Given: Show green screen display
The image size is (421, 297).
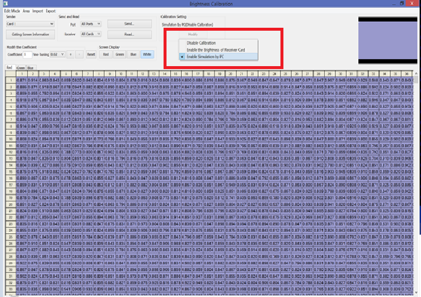Looking at the screenshot, I should coord(120,54).
